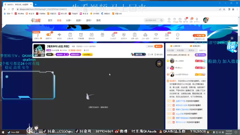240x135 pixels.
Task: Open first ranked fan's avatar with crown
Action: [172, 61]
